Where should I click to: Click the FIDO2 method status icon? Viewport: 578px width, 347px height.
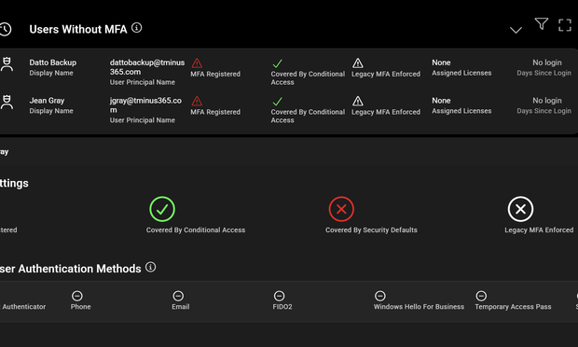(x=279, y=296)
